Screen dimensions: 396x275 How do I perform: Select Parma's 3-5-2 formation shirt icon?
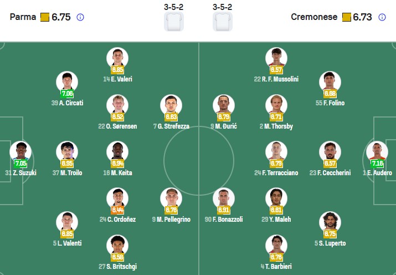coord(174,22)
